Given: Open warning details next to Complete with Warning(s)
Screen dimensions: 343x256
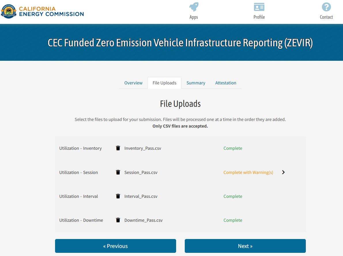Looking at the screenshot, I should (x=283, y=172).
